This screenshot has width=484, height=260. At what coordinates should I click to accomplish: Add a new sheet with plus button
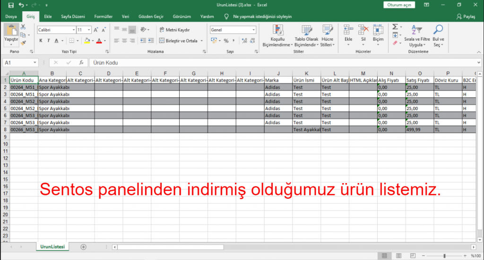click(x=84, y=247)
